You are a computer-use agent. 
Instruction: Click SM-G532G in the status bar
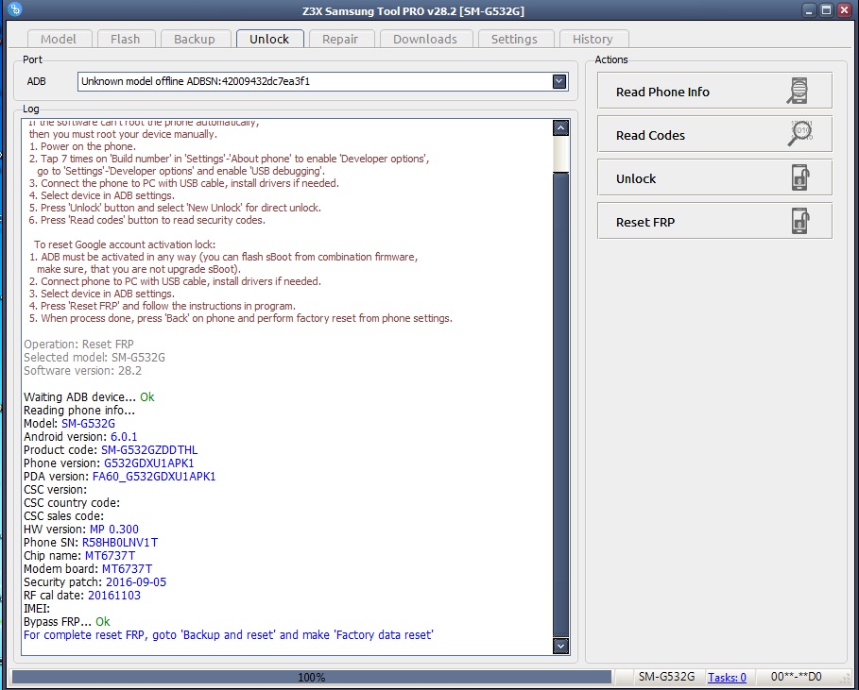tap(667, 677)
